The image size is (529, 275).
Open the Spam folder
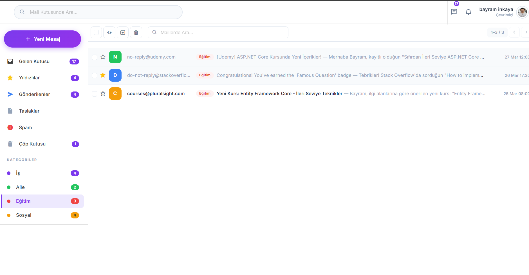point(42,128)
